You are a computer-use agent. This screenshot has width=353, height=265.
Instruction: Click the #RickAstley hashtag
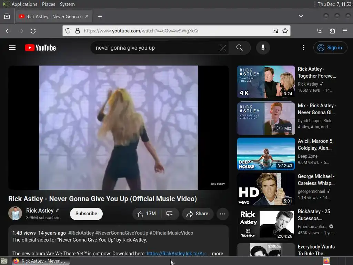[x=81, y=233]
